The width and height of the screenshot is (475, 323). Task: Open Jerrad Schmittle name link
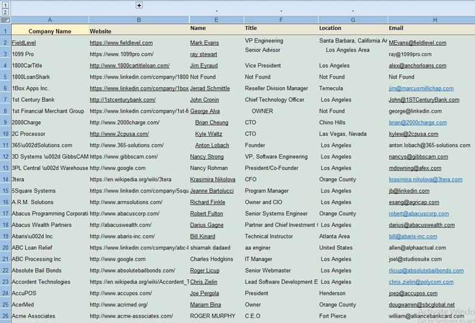tap(210, 88)
